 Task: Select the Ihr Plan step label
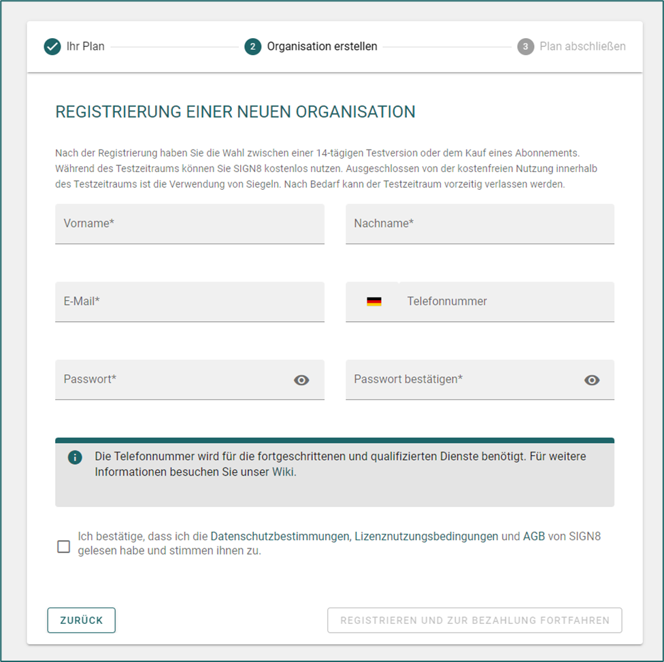point(86,46)
